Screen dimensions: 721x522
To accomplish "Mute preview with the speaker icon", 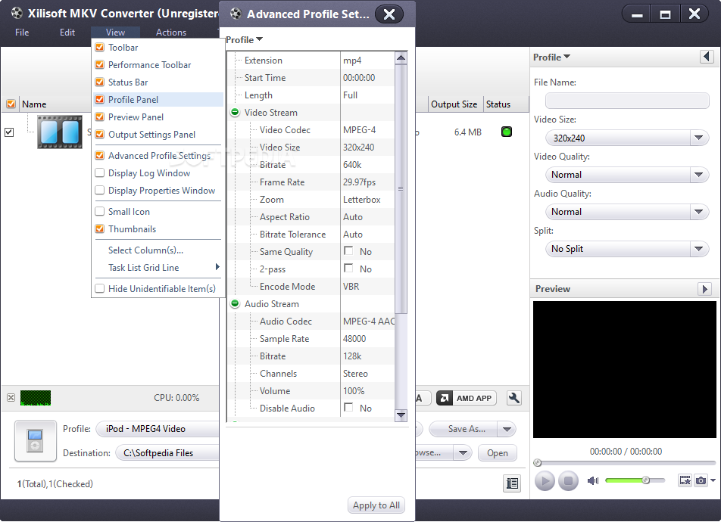I will pos(593,480).
